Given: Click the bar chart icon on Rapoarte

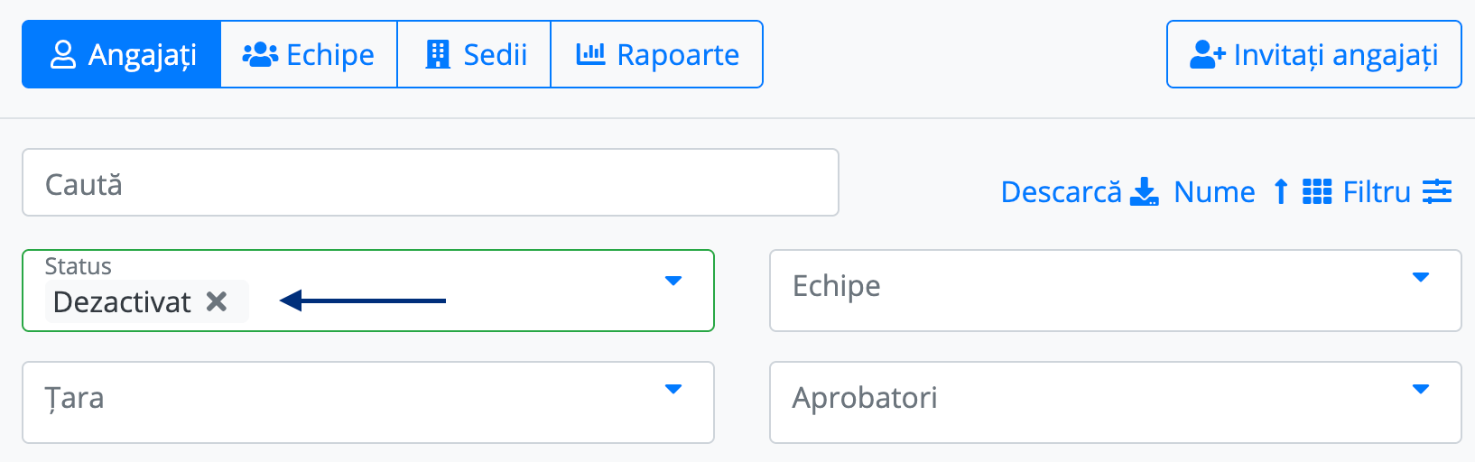Looking at the screenshot, I should [590, 53].
